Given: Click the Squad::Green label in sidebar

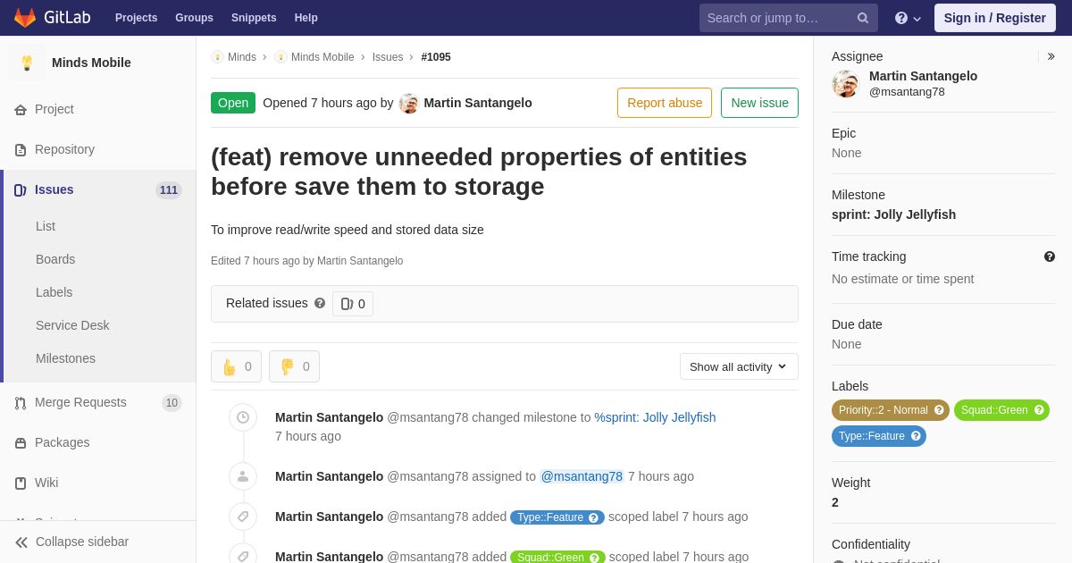Looking at the screenshot, I should (x=1001, y=410).
